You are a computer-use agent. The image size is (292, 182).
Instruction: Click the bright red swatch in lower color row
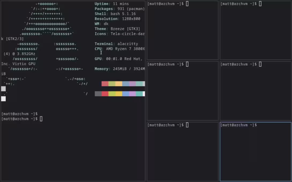(105, 94)
